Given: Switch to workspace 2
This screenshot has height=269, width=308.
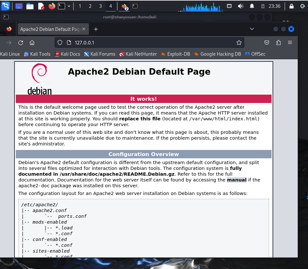Looking at the screenshot, I should [90, 6].
